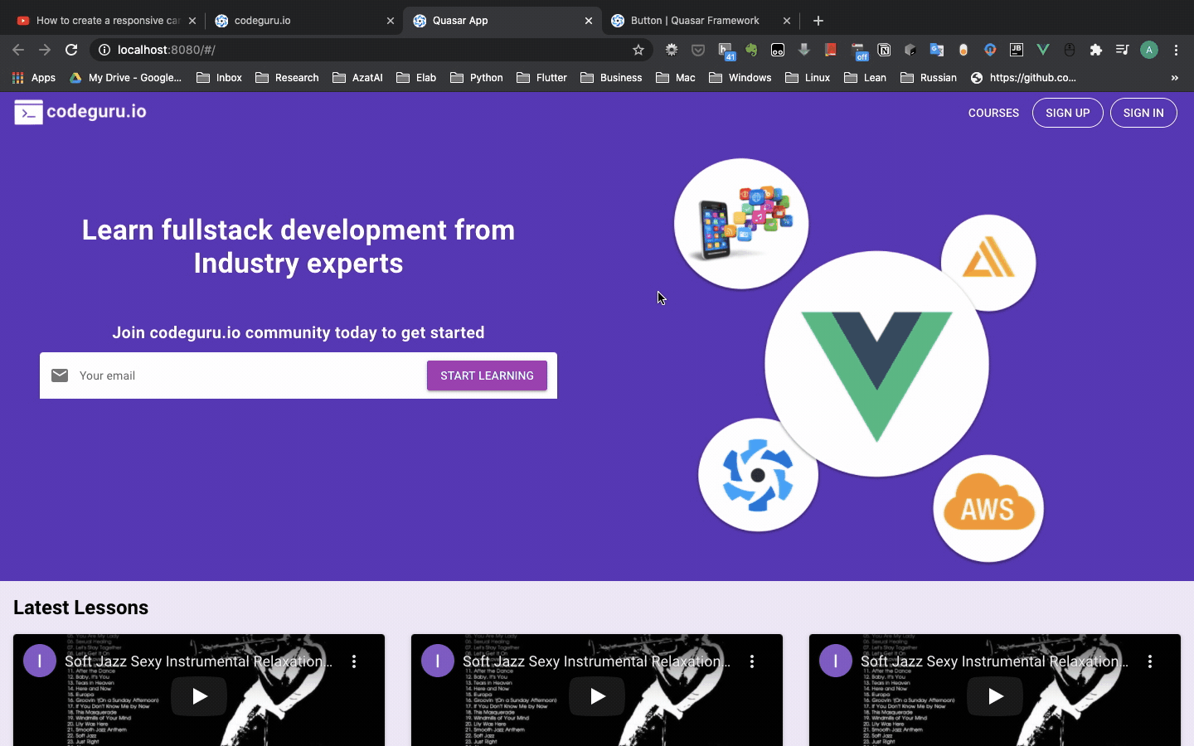Play the first Soft Jazz video
This screenshot has height=746, width=1194.
(199, 696)
